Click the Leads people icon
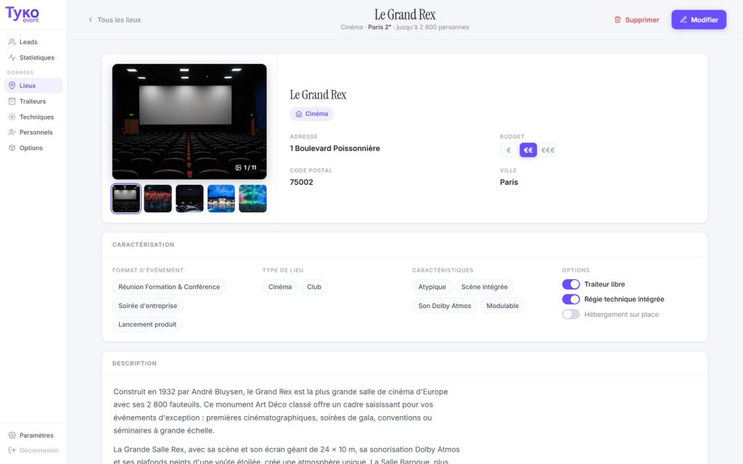Screen dimensions: 743x464 click(12, 41)
